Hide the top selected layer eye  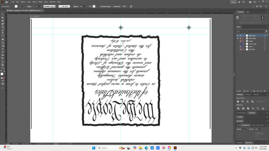(x=237, y=36)
